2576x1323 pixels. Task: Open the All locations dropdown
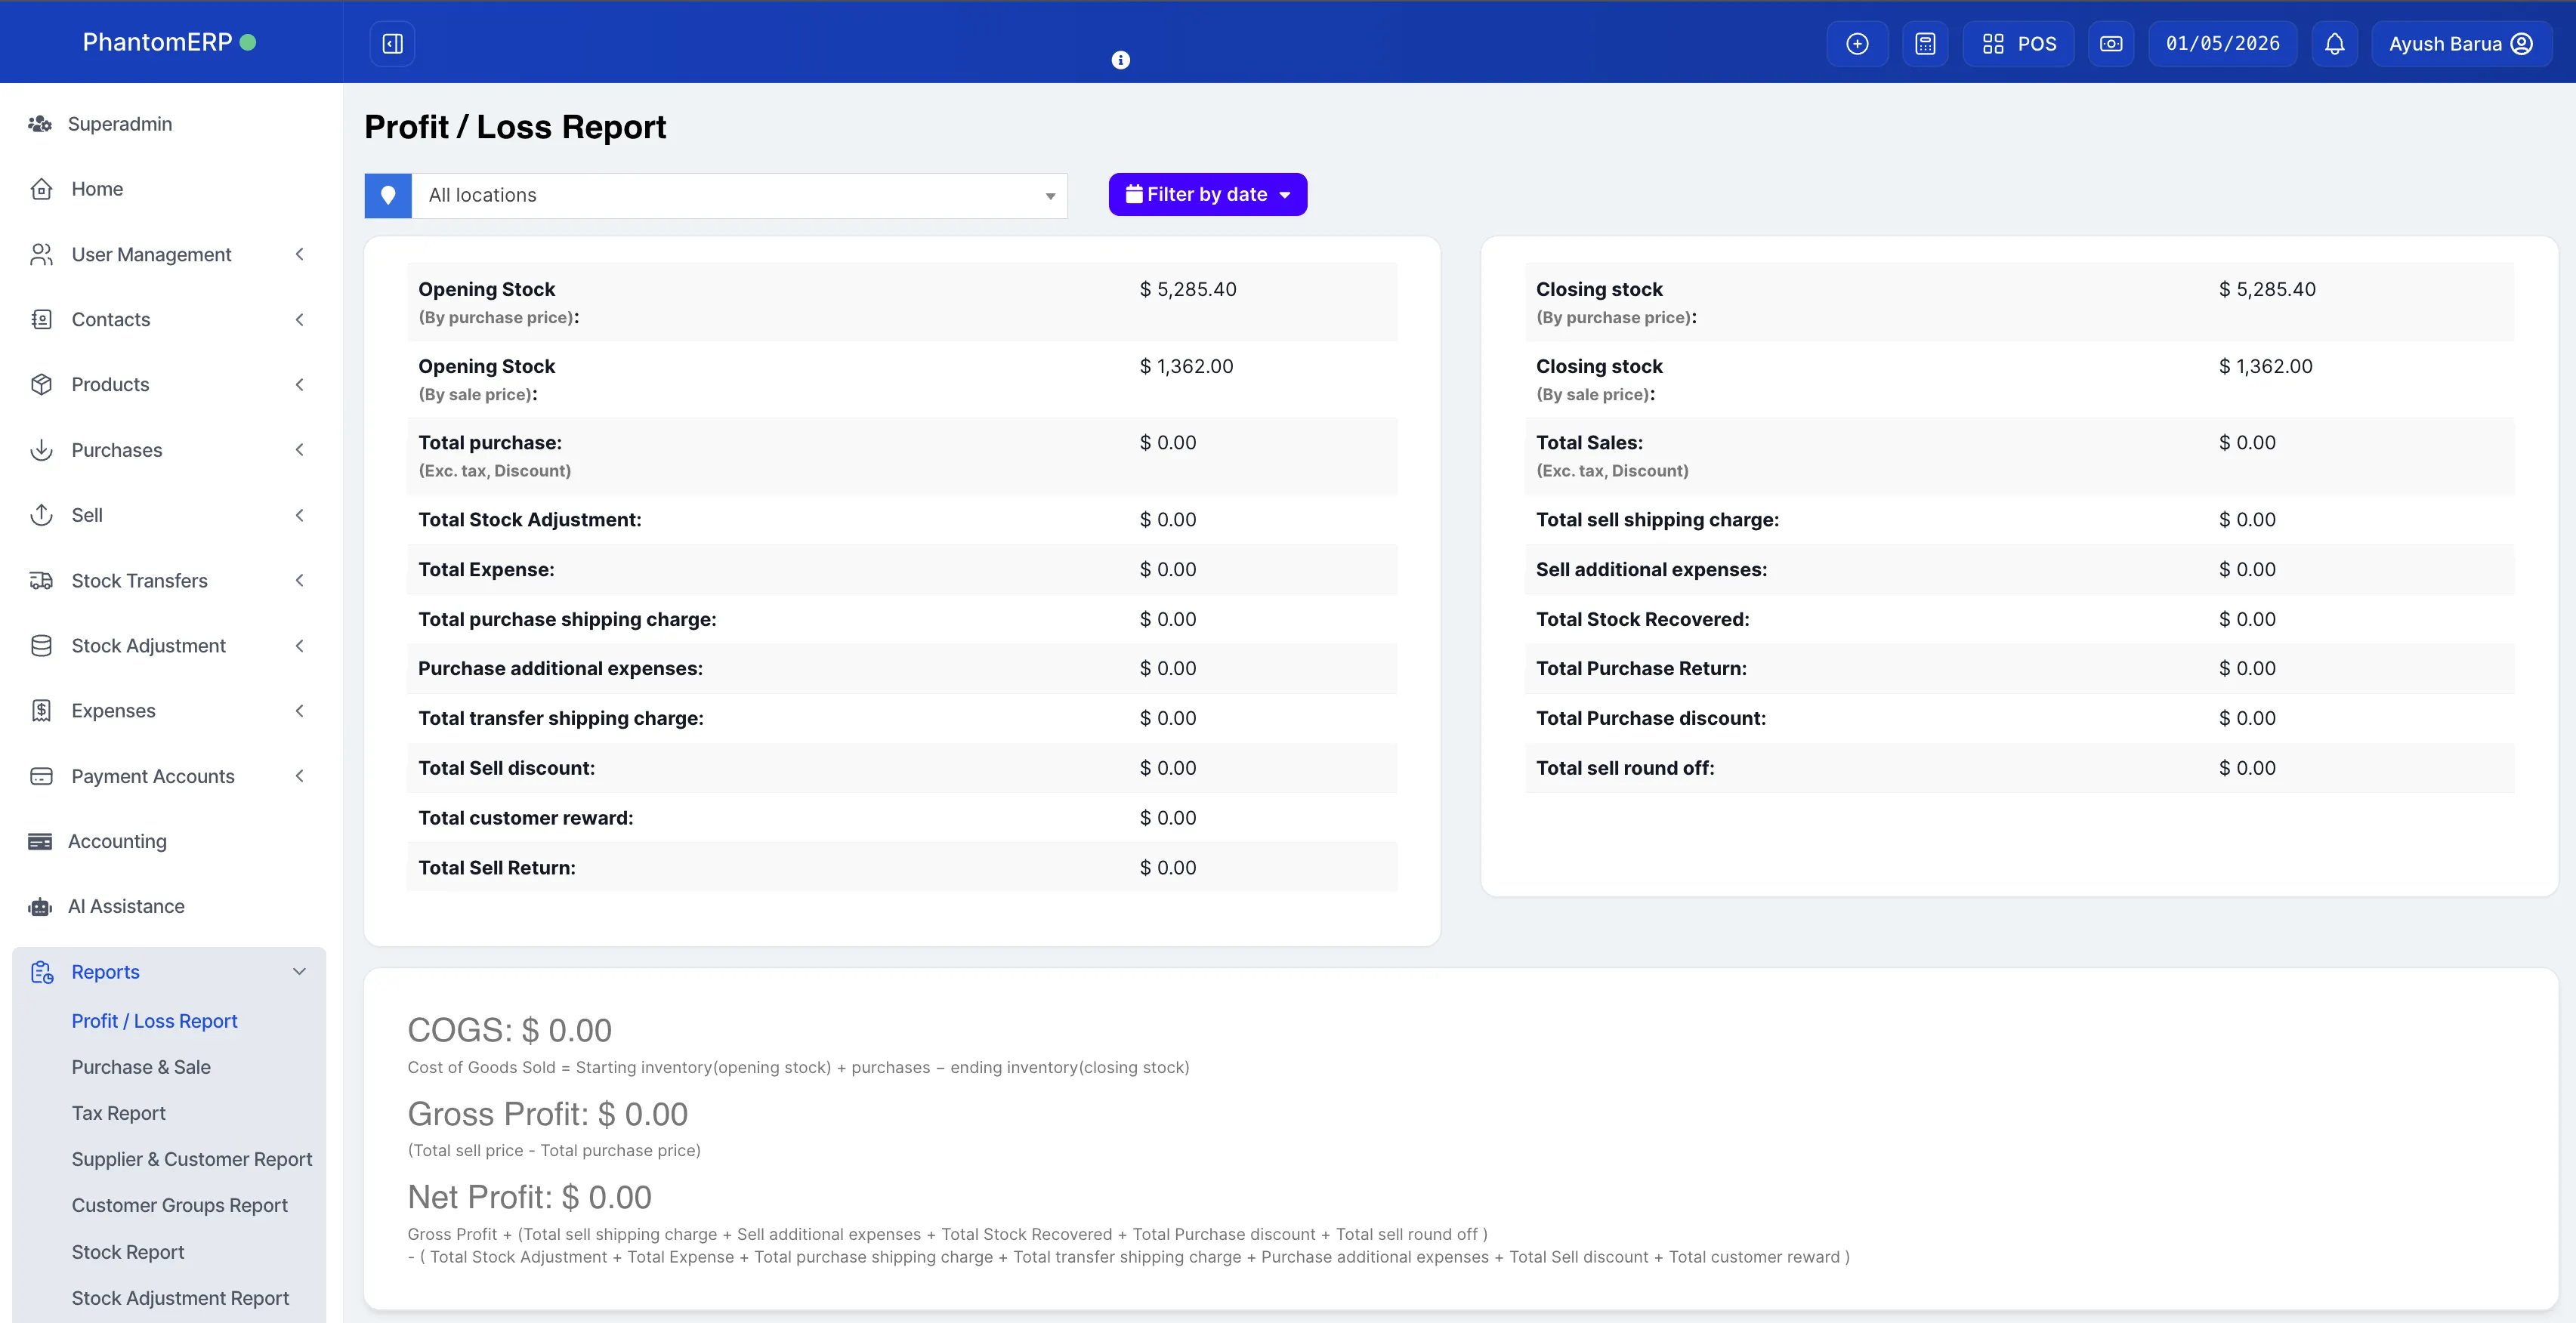(x=740, y=195)
